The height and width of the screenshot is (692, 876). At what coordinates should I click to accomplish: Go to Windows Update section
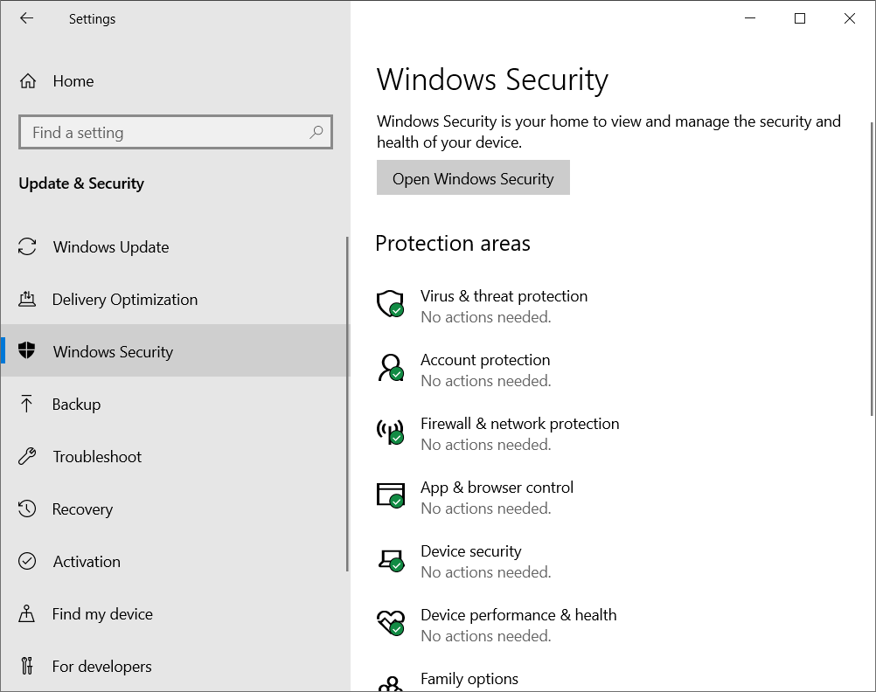111,247
